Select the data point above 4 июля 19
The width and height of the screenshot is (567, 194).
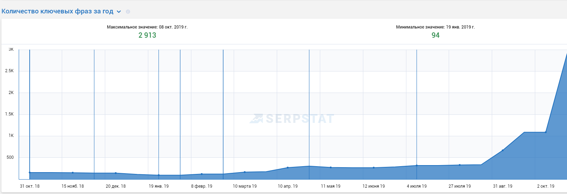click(x=417, y=165)
